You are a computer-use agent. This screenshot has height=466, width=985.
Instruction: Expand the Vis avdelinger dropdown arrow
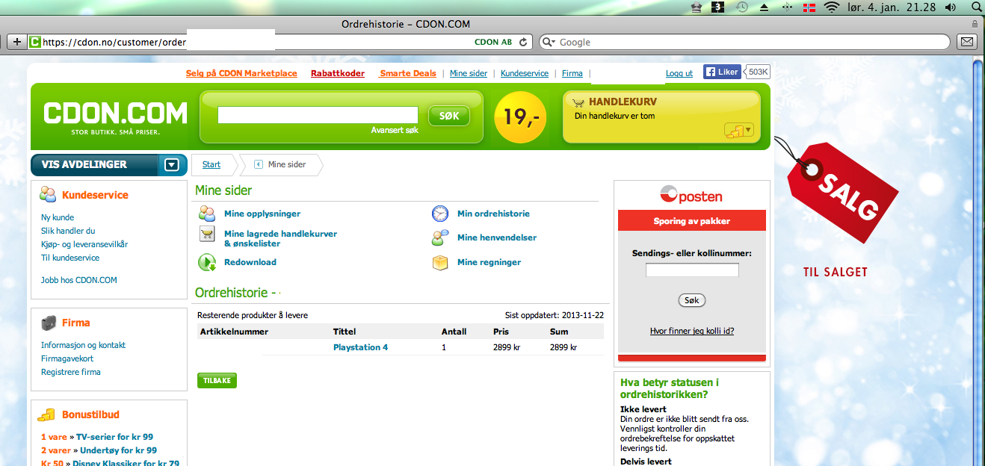(172, 165)
